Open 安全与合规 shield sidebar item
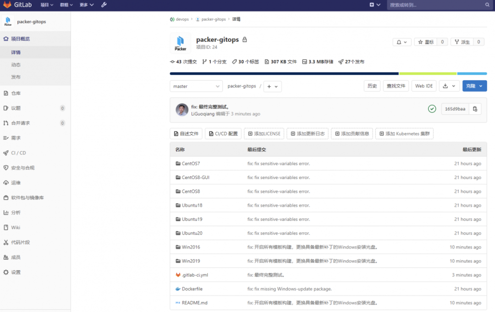Viewport: 495px width, 312px height. [x=22, y=168]
